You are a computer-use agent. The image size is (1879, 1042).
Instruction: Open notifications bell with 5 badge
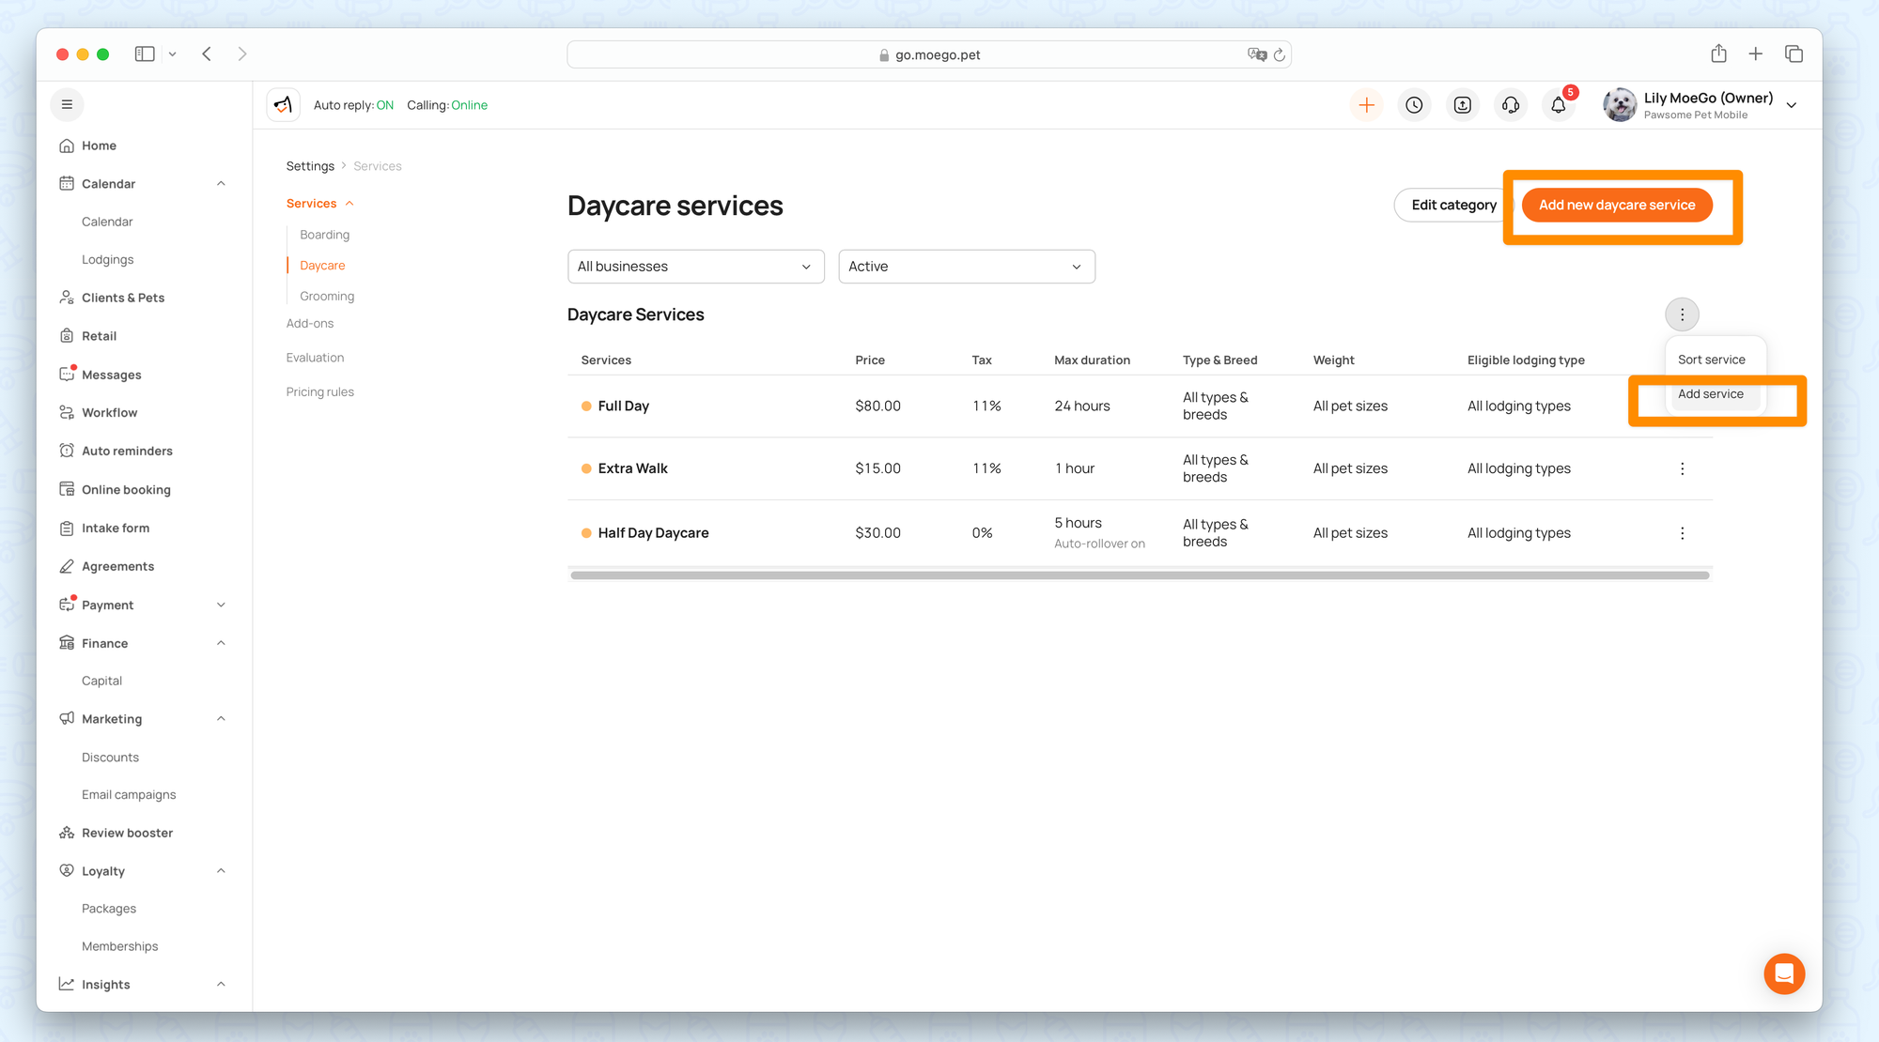tap(1558, 105)
